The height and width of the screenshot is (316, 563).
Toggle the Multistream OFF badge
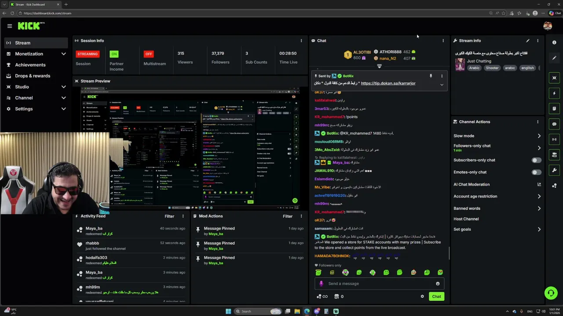pos(149,54)
